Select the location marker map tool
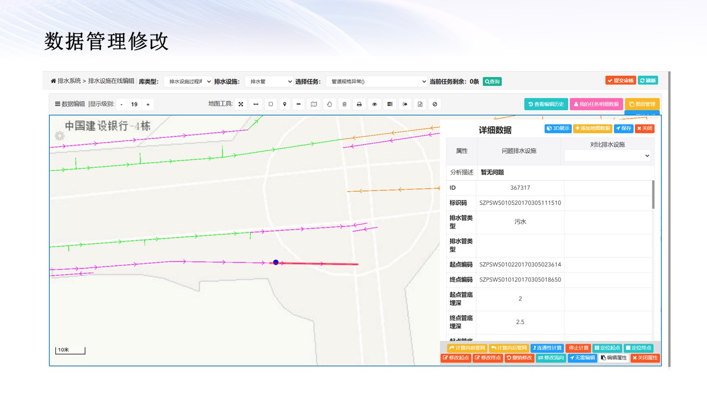Image resolution: width=707 pixels, height=397 pixels. [x=285, y=104]
